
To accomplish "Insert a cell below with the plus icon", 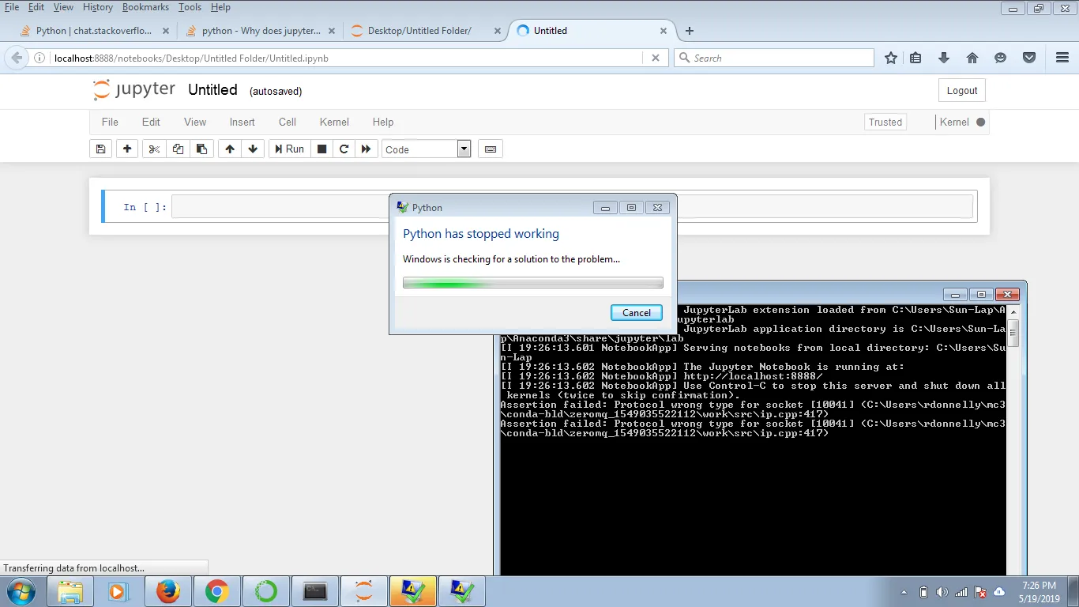I will click(127, 149).
